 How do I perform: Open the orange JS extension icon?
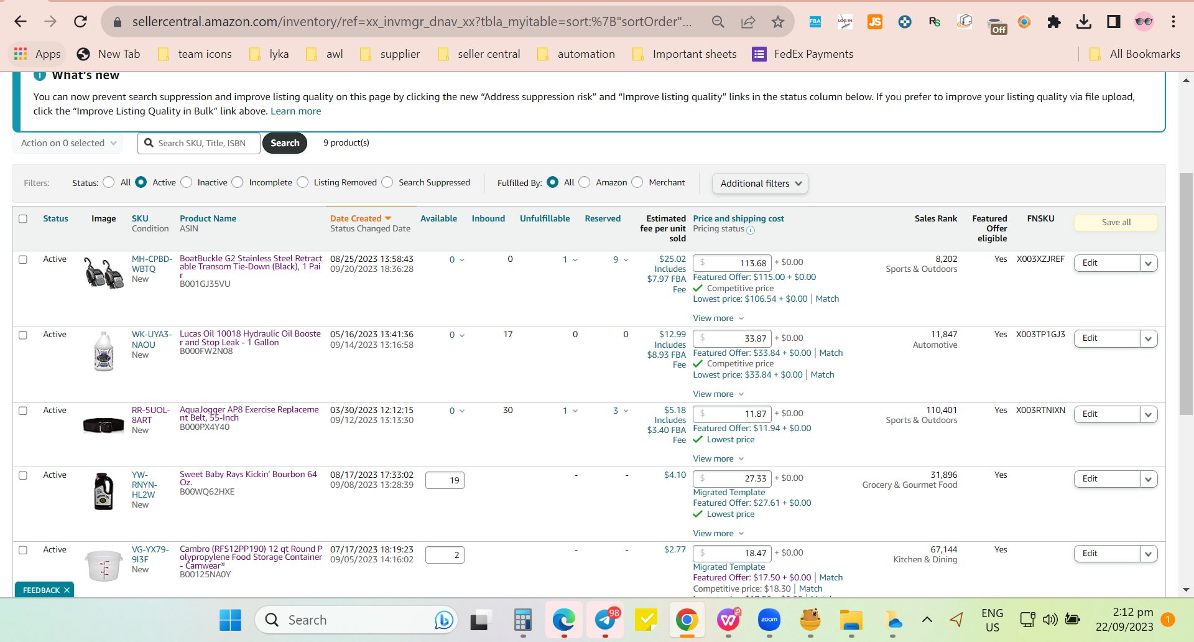[x=875, y=22]
